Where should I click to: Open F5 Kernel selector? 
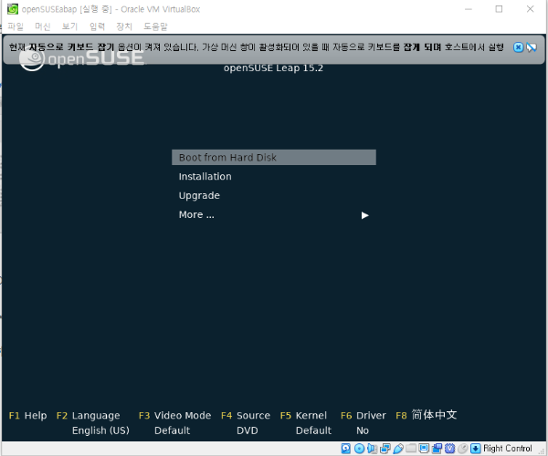(304, 416)
